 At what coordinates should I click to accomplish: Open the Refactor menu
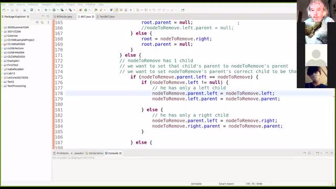(33, 4)
